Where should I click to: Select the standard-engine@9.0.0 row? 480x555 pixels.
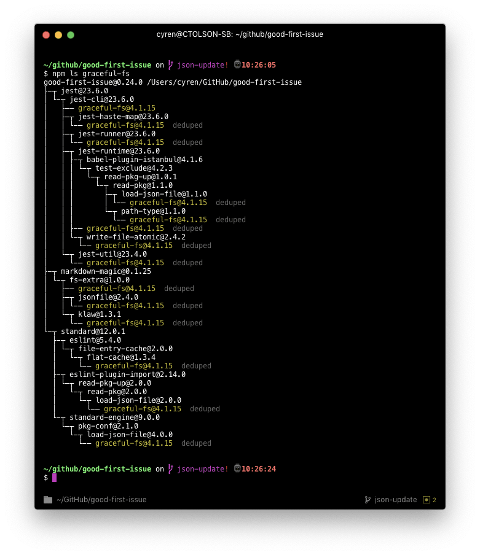click(115, 417)
